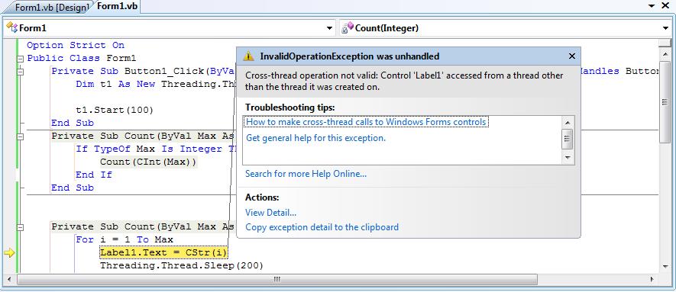This screenshot has width=676, height=292.
Task: Click the exception warning triangle icon
Action: (x=248, y=56)
